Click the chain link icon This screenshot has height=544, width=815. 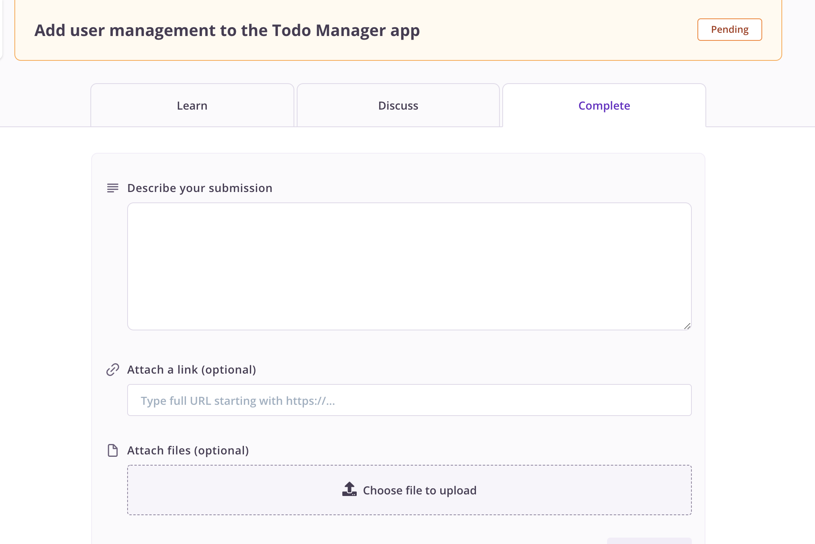click(x=113, y=370)
